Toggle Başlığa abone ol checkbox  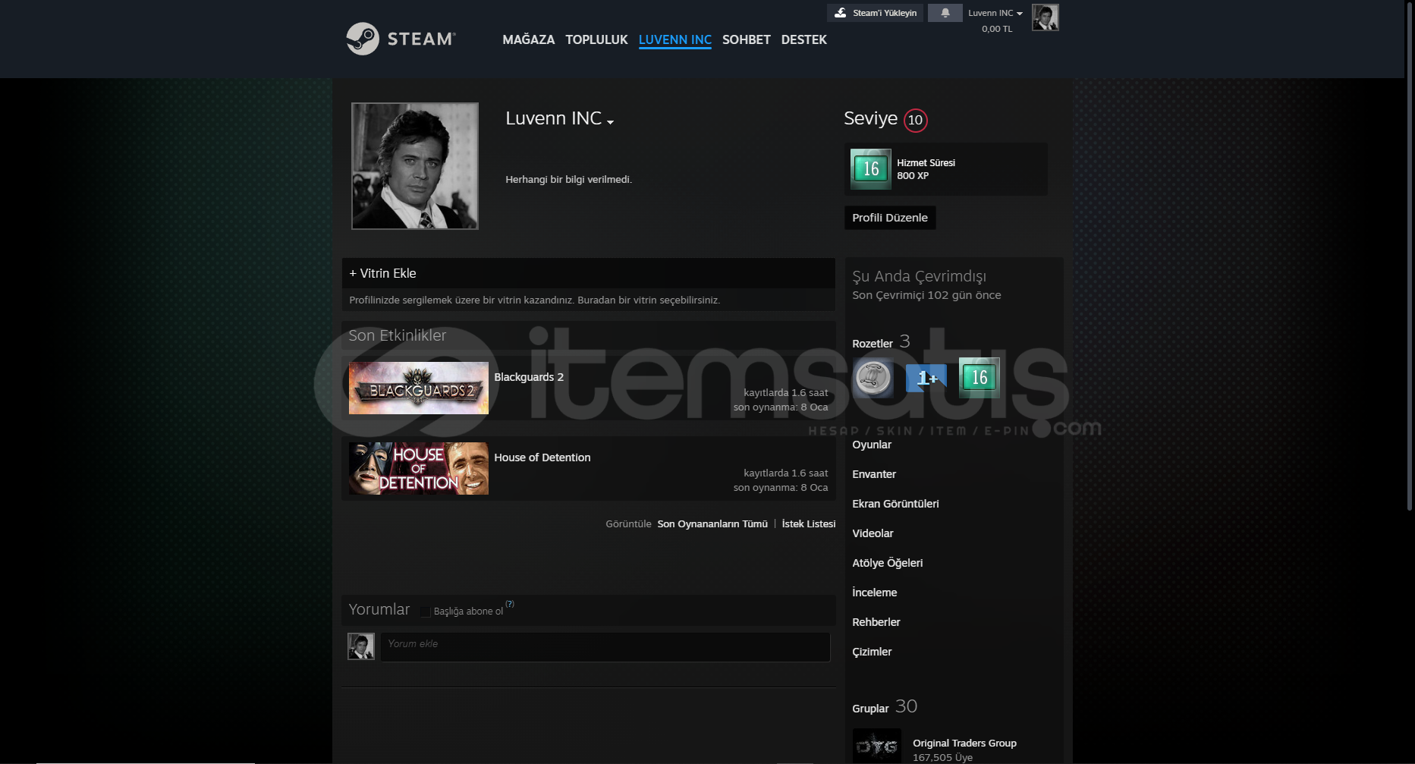(425, 612)
